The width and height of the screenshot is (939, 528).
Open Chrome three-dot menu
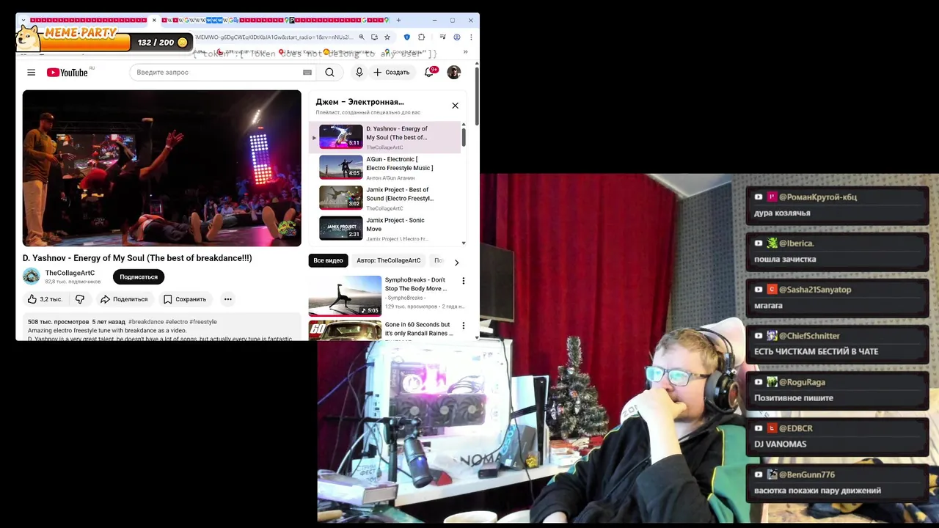[471, 37]
